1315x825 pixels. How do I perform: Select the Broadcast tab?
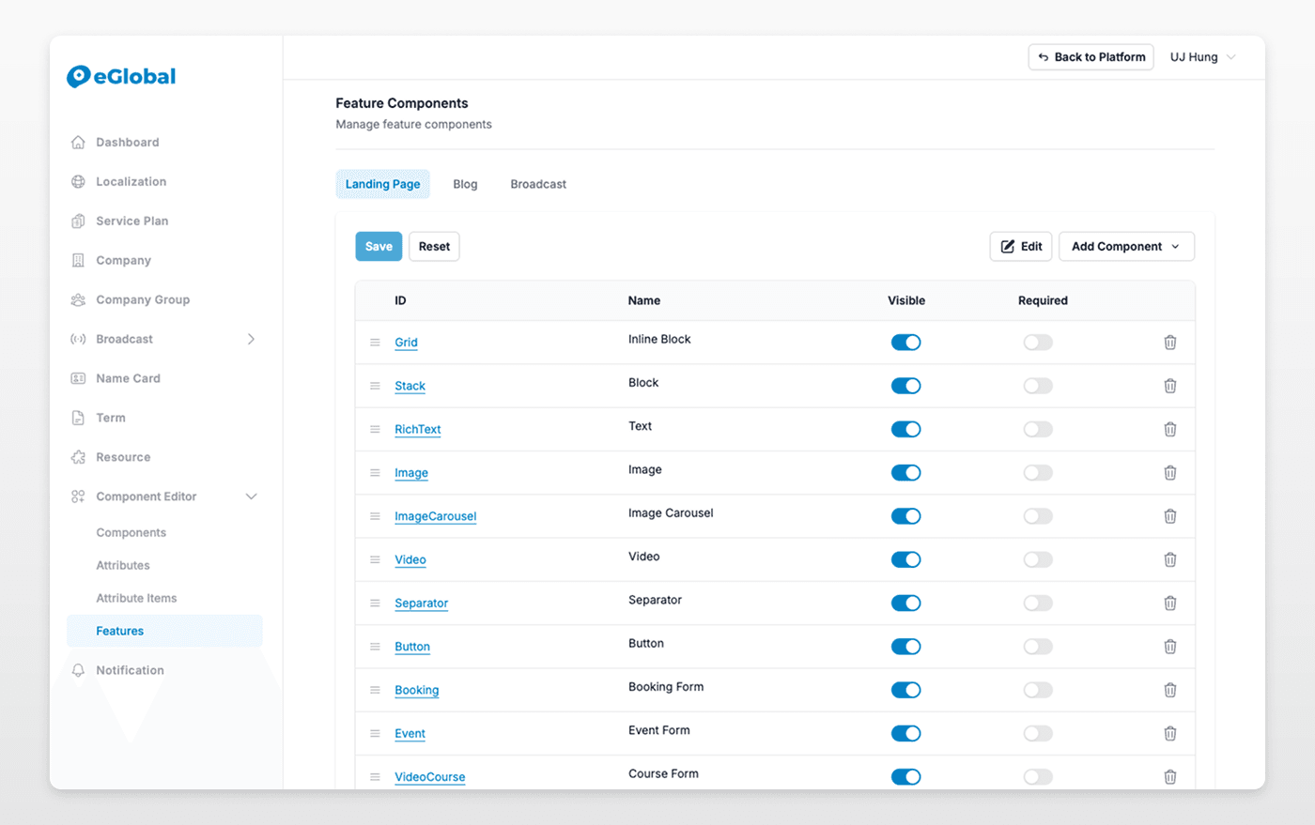click(538, 184)
